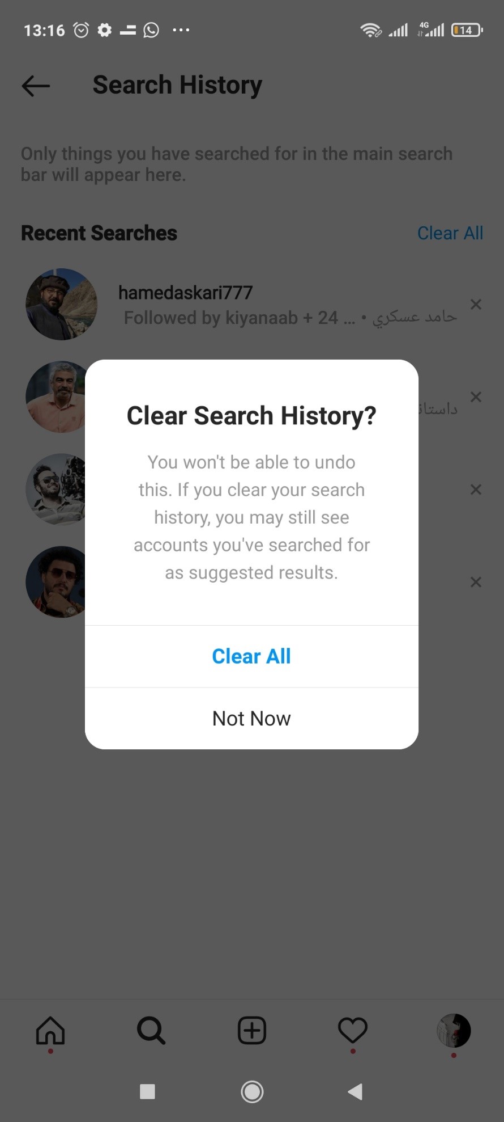Tap the Android back navigation triangle
504x1122 pixels.
tap(355, 1091)
